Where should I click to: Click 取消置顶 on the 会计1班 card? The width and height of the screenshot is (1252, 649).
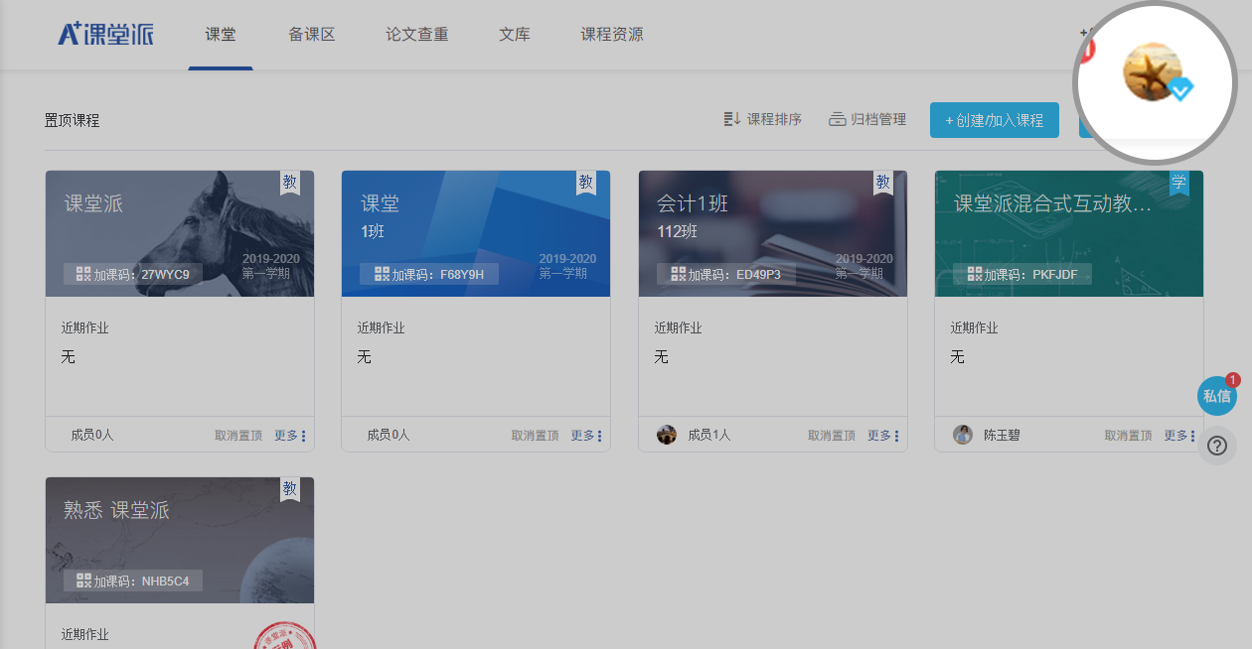(x=832, y=436)
